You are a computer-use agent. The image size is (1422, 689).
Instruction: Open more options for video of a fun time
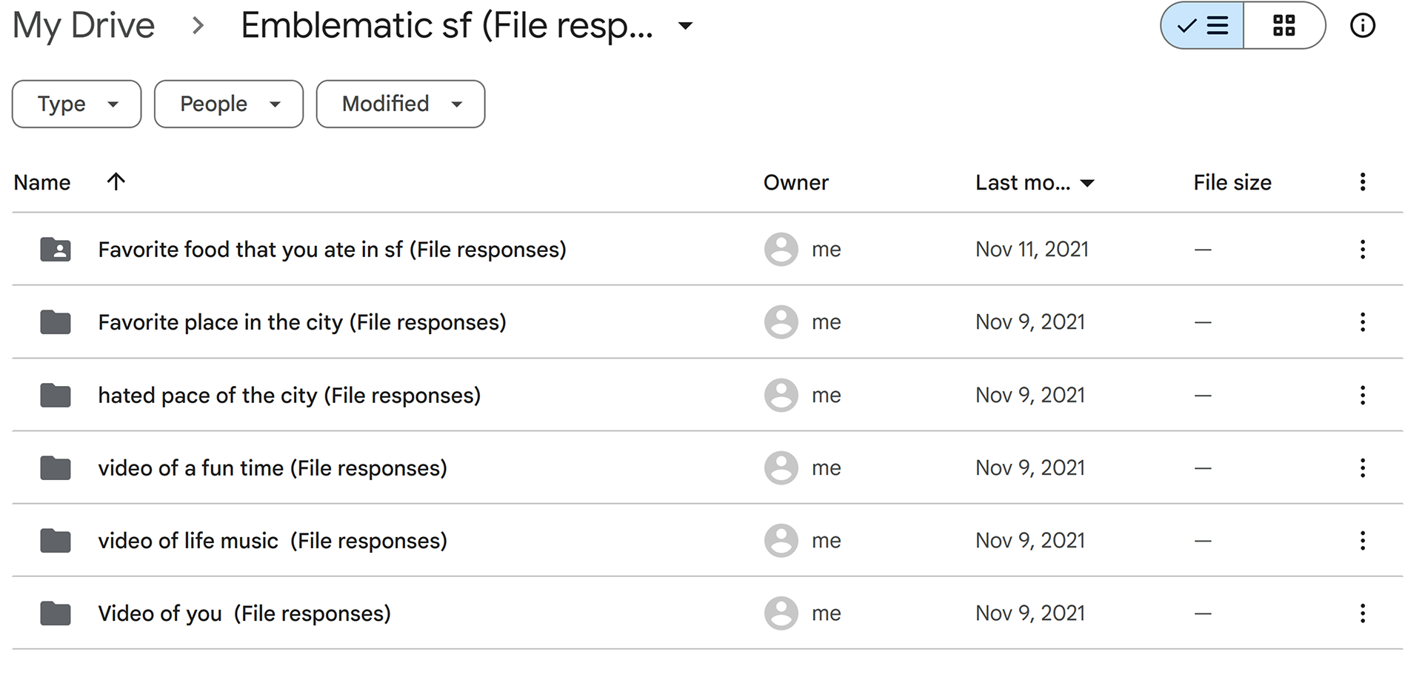1362,467
